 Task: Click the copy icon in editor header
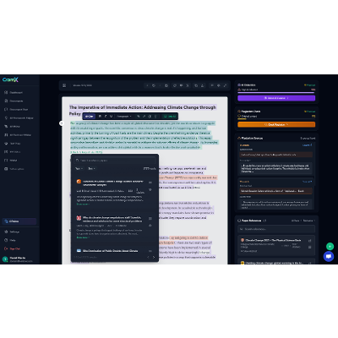[x=196, y=85]
